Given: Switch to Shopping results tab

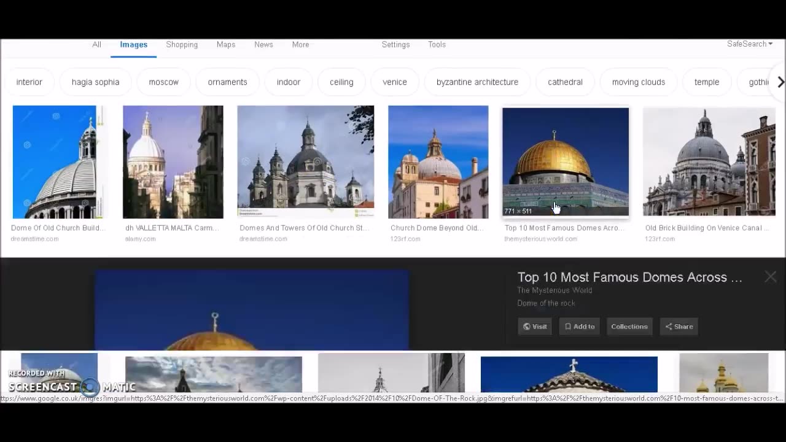Looking at the screenshot, I should [182, 45].
